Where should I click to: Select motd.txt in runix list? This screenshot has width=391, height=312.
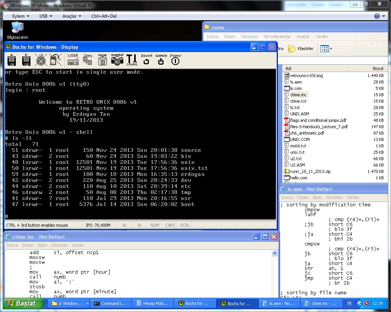point(295,146)
